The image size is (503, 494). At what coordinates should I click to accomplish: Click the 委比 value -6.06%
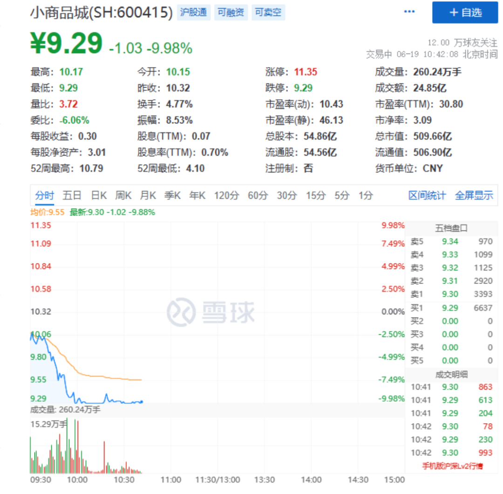[x=74, y=120]
